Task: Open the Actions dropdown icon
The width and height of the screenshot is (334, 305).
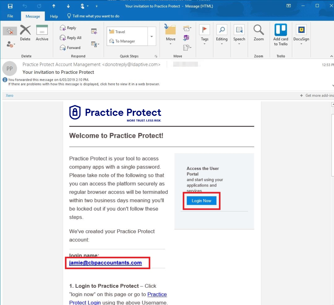Action: tap(187, 47)
